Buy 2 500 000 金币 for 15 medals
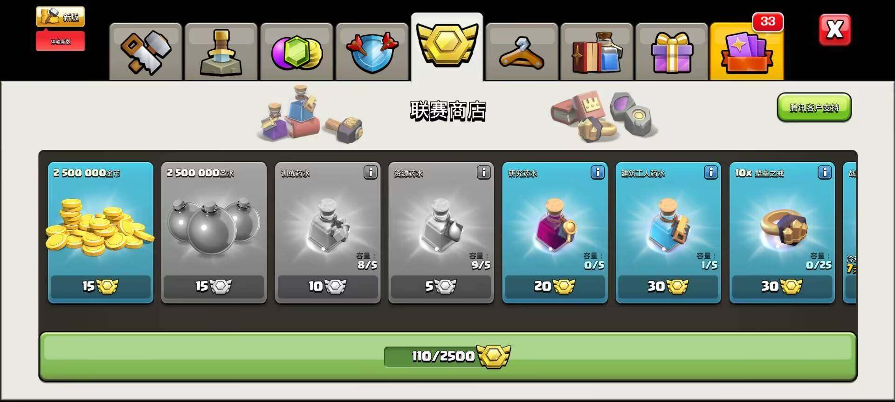The image size is (895, 402). pos(101,286)
